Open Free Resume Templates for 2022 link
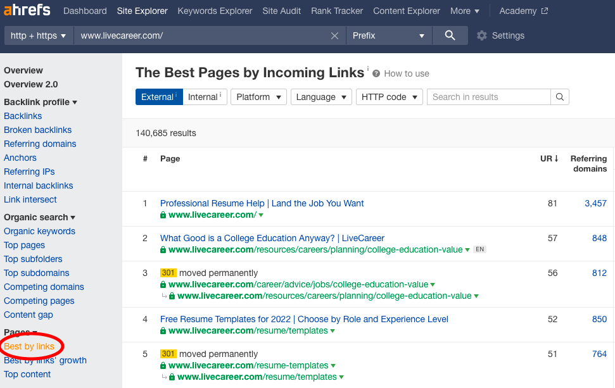The width and height of the screenshot is (615, 388). pos(304,320)
